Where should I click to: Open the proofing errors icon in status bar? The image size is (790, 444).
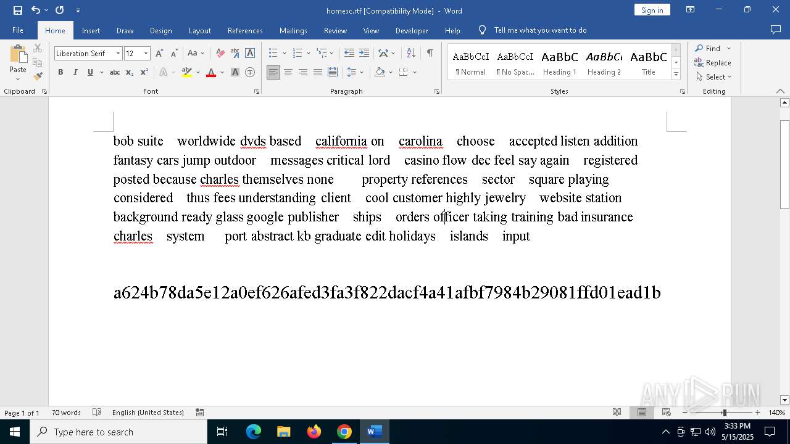click(97, 413)
